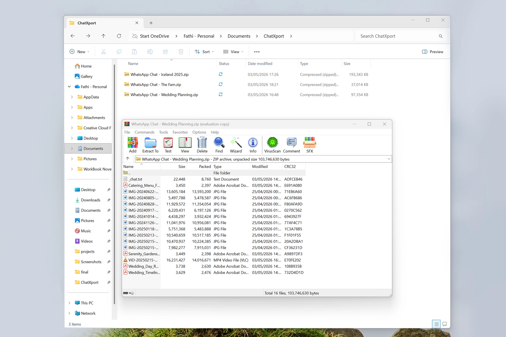Expand the AppData folder node
This screenshot has height=337, width=506.
point(72,97)
